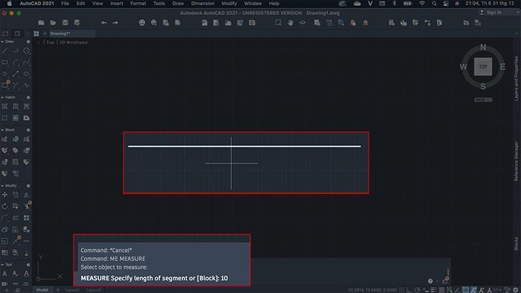Screen dimensions: 521x293
Task: Toggle the green isometric drafting icon in status bar
Action: [x=449, y=290]
